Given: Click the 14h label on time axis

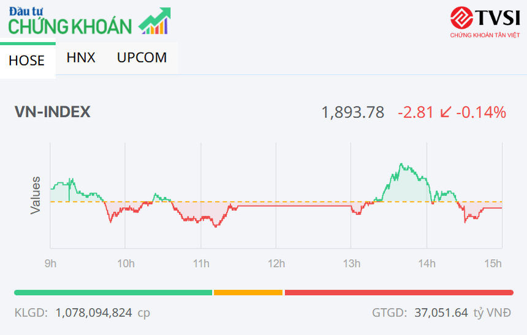Looking at the screenshot, I should coord(427,263).
